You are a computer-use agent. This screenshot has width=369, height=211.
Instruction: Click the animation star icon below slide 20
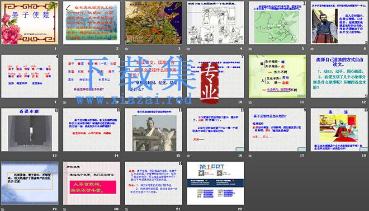65,209
